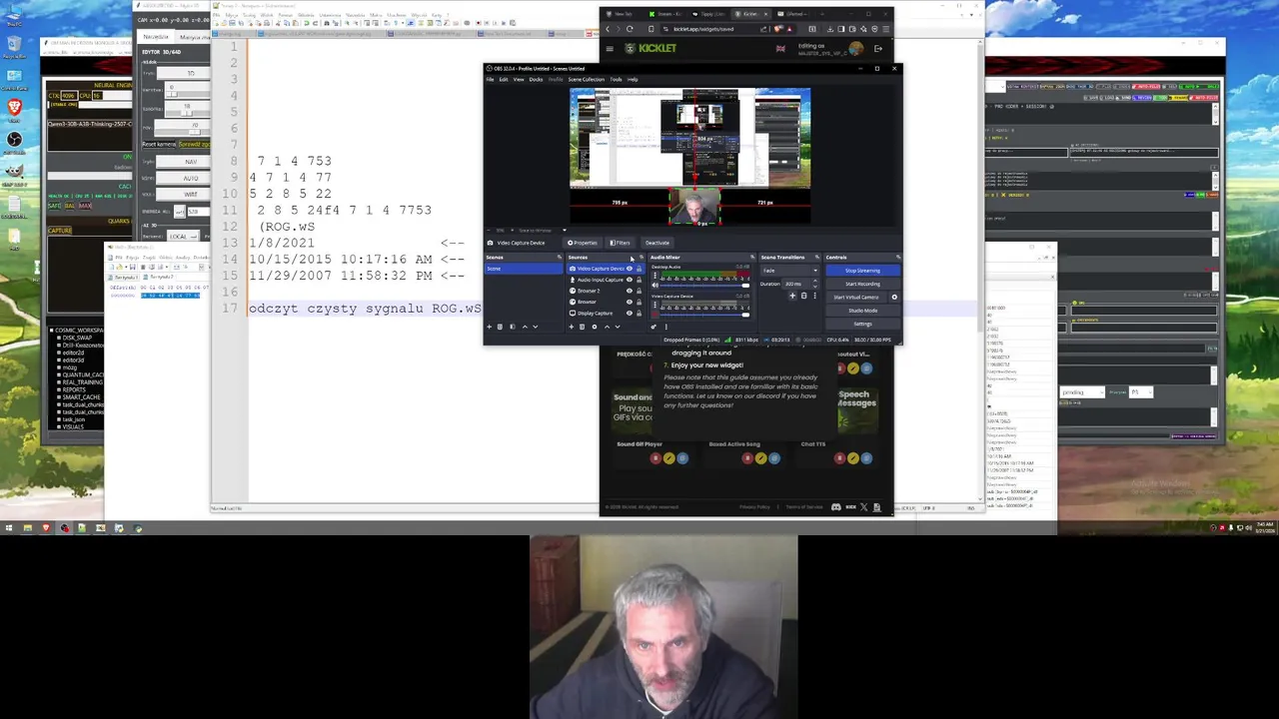Pop out the Audio Mixer dock icon
The width and height of the screenshot is (1279, 719).
click(752, 257)
